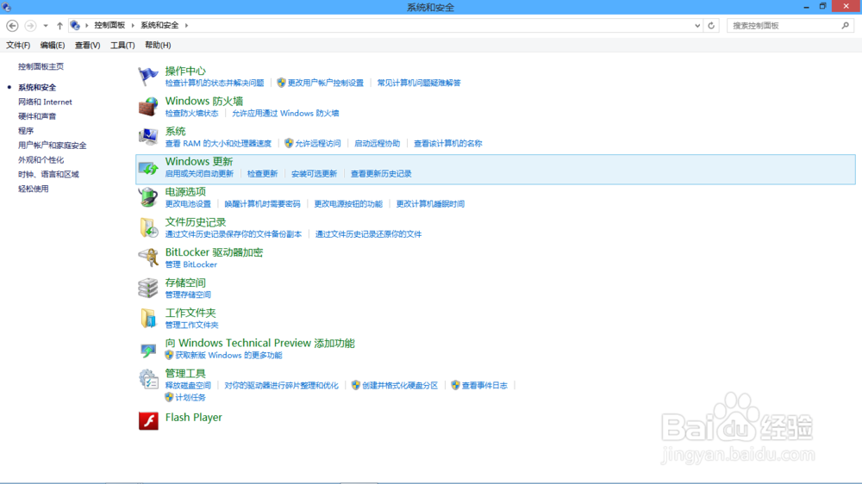This screenshot has width=862, height=484.
Task: Open 轻松使用 in sidebar
Action: click(33, 189)
